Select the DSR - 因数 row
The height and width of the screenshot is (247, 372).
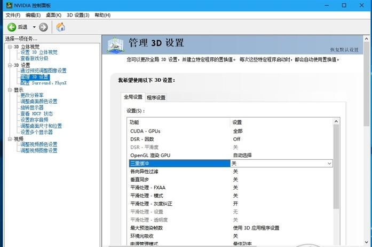(231, 140)
